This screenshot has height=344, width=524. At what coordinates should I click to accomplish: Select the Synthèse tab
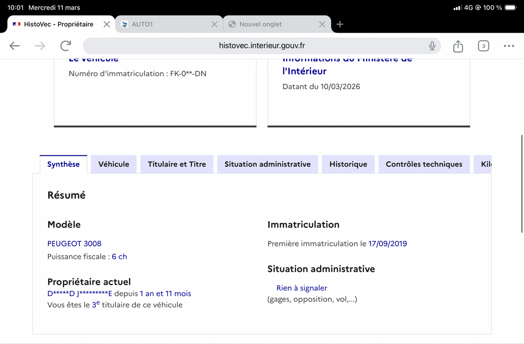pyautogui.click(x=63, y=164)
